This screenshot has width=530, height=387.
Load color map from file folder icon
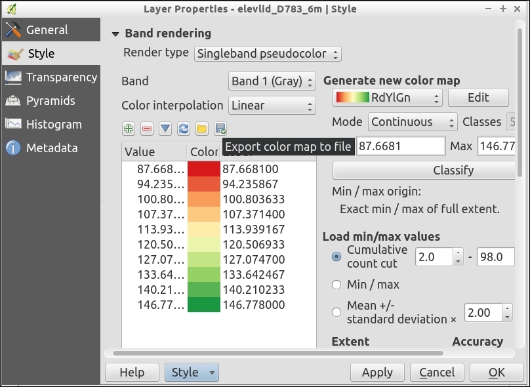pos(202,129)
